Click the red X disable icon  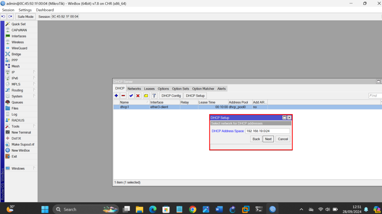click(138, 96)
